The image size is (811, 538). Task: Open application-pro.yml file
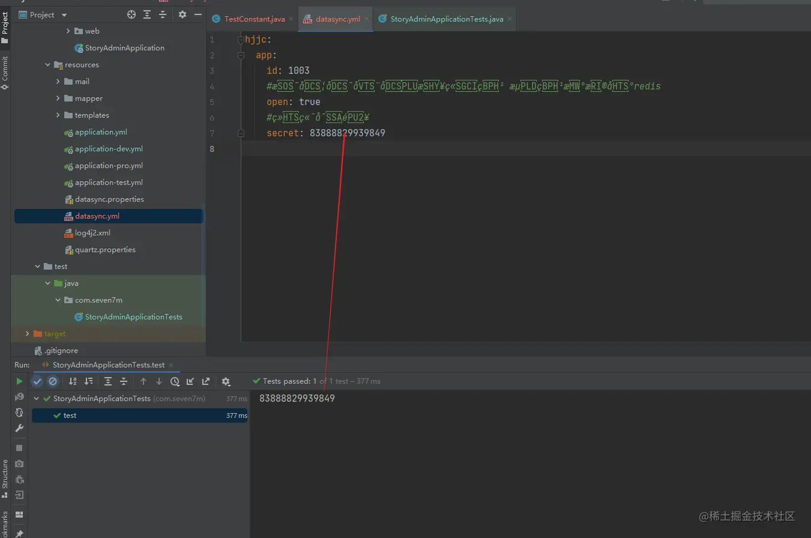(103, 166)
